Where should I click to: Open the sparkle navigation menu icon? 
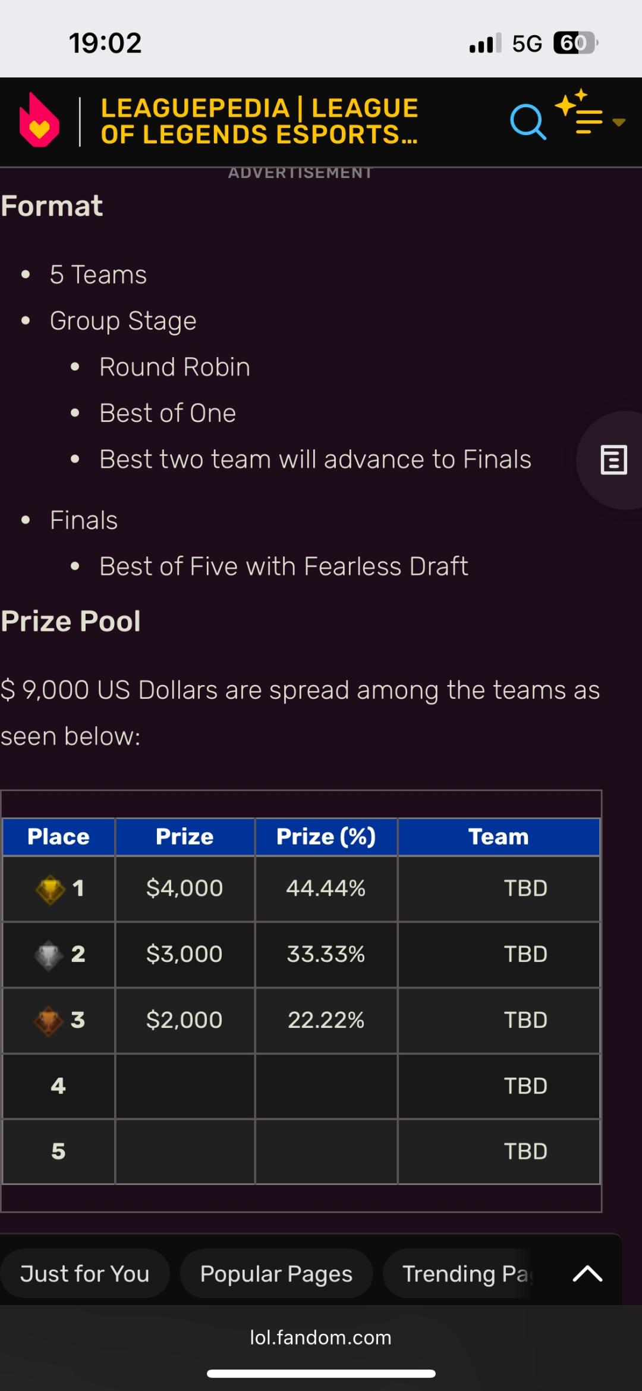580,113
